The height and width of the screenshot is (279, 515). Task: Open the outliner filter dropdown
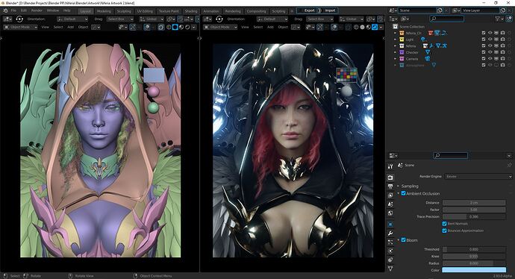[x=499, y=19]
